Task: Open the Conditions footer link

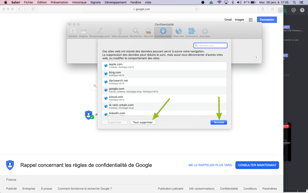Action: coord(250,188)
